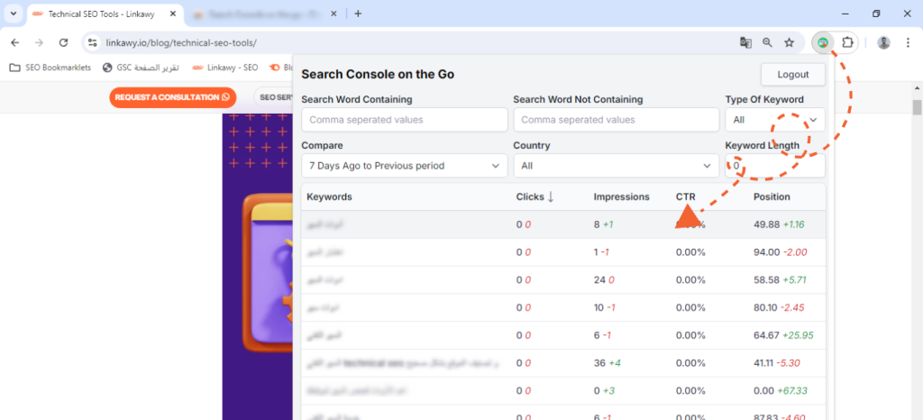This screenshot has height=420, width=923.
Task: Go back using the back arrow
Action: [15, 42]
